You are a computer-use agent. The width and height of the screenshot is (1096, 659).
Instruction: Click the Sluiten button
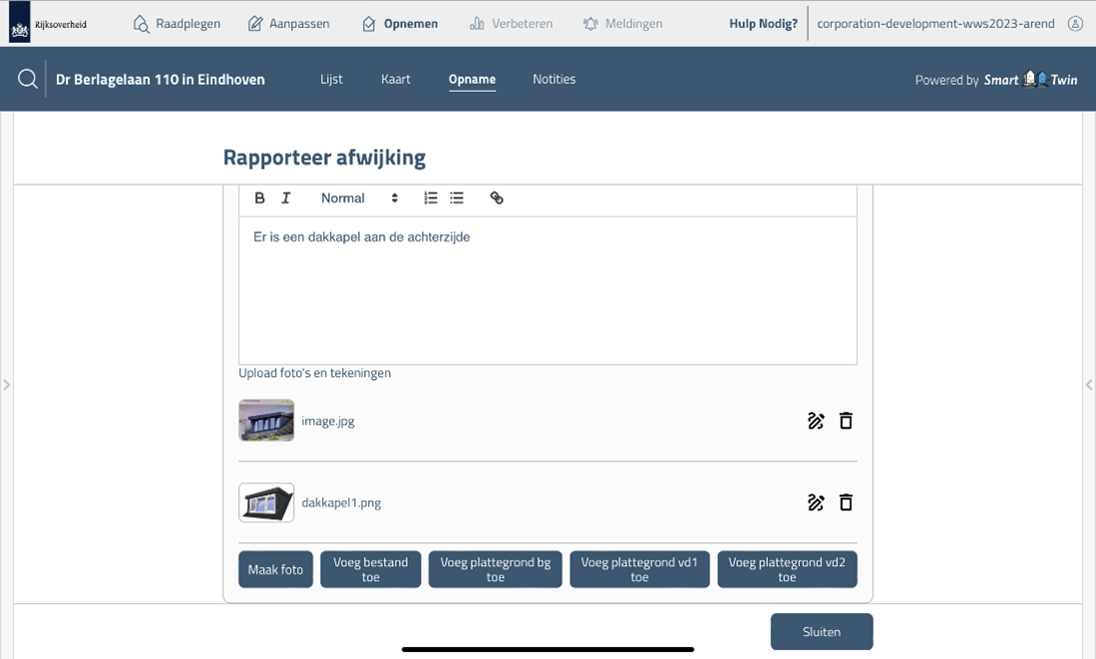821,631
